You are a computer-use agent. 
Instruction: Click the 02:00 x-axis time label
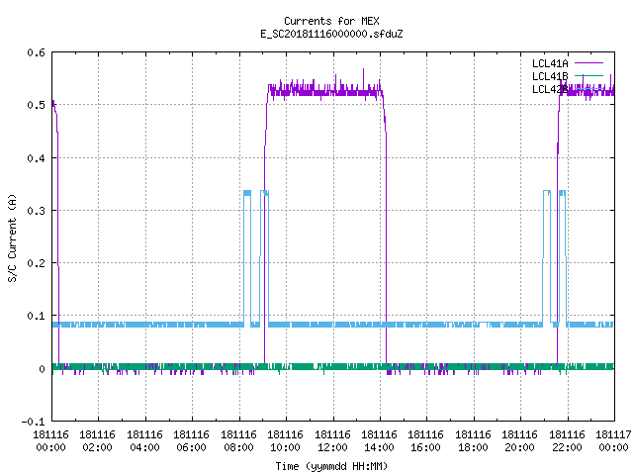tap(97, 447)
